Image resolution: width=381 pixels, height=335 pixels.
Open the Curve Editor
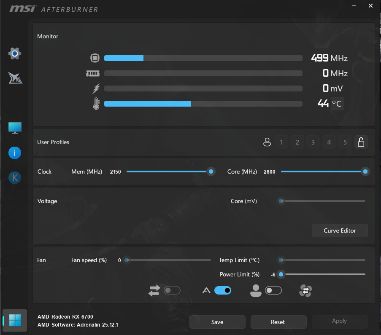click(x=340, y=230)
